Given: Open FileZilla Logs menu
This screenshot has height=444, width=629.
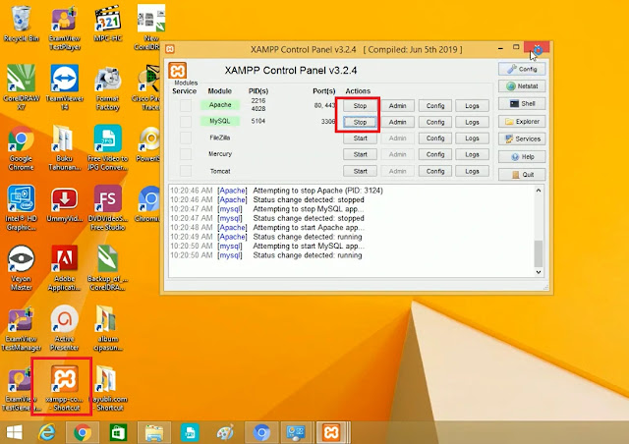Looking at the screenshot, I should [x=472, y=139].
